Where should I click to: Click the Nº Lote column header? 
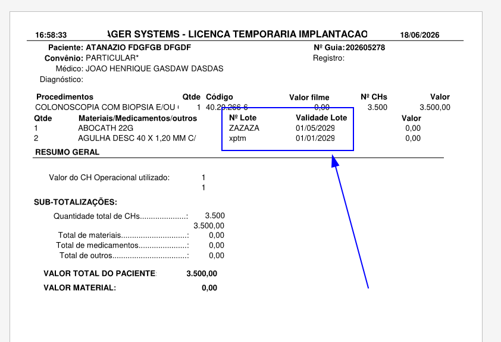click(243, 118)
